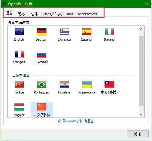Select the 中文(简体) Chinese flag
This screenshot has height=141, width=152.
coord(42,107)
